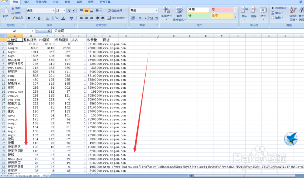Image resolution: width=304 pixels, height=178 pixels.
Task: Open the text orientation button
Action: pyautogui.click(x=98, y=11)
